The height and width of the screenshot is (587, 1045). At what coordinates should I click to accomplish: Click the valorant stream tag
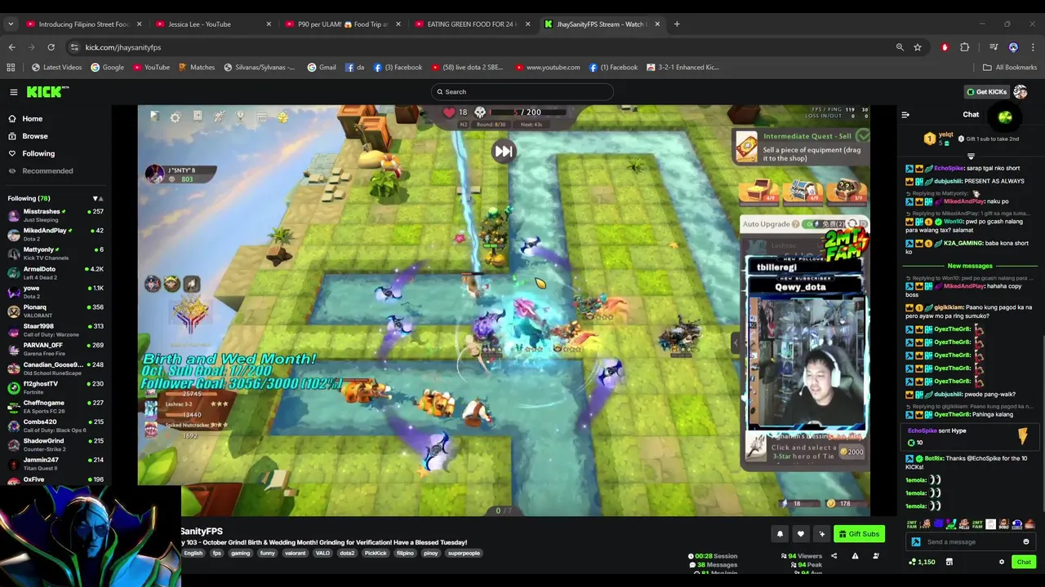[295, 554]
